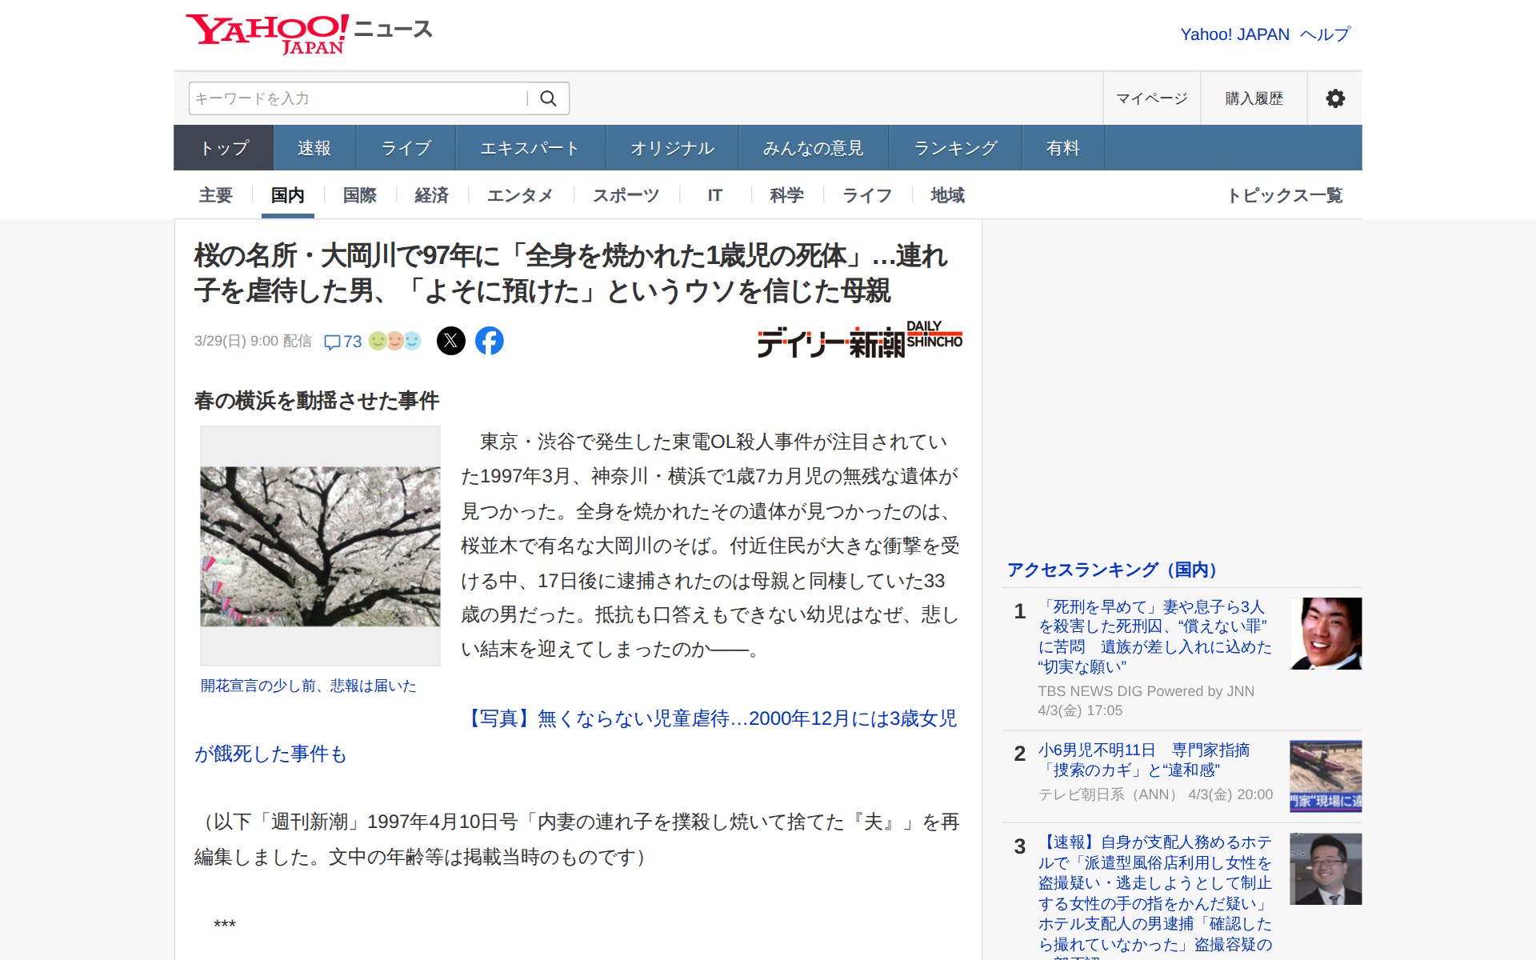
Task: Switch to the 速報 tab
Action: point(314,148)
